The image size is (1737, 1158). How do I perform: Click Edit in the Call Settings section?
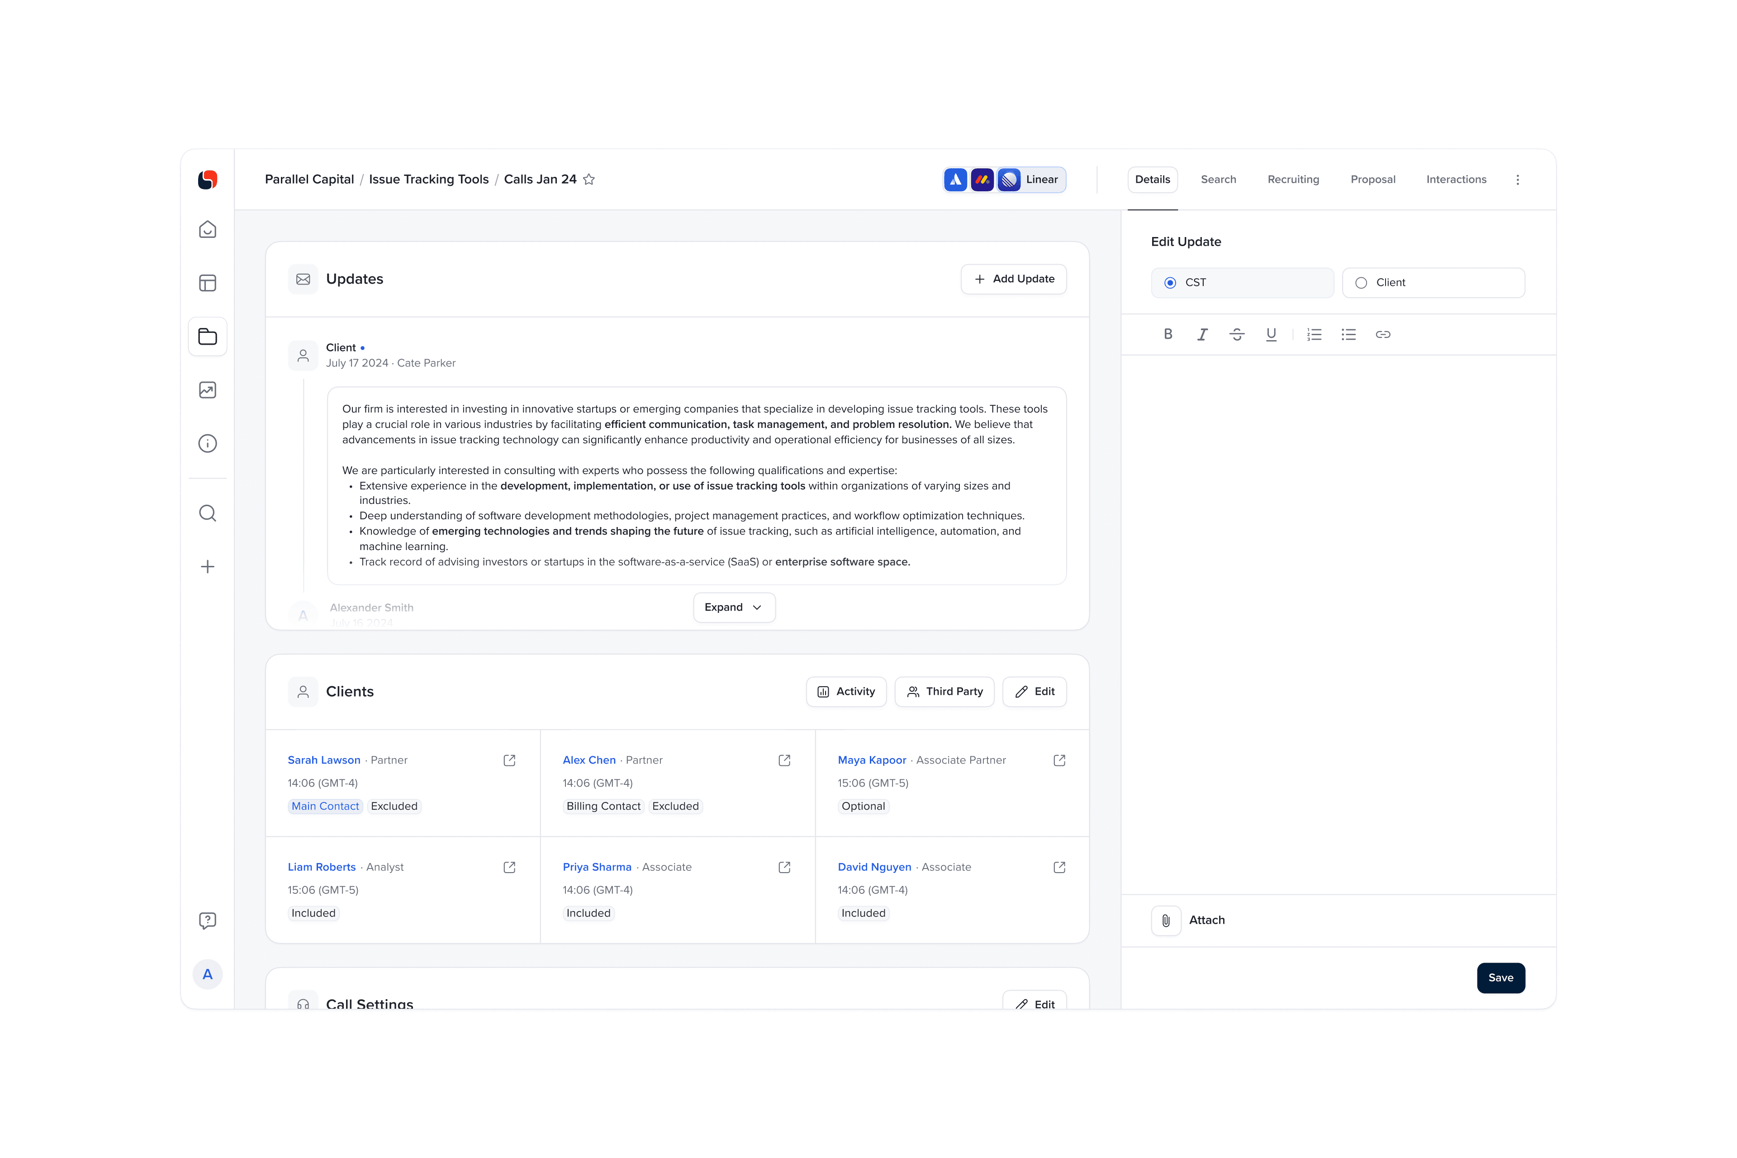1035,1001
